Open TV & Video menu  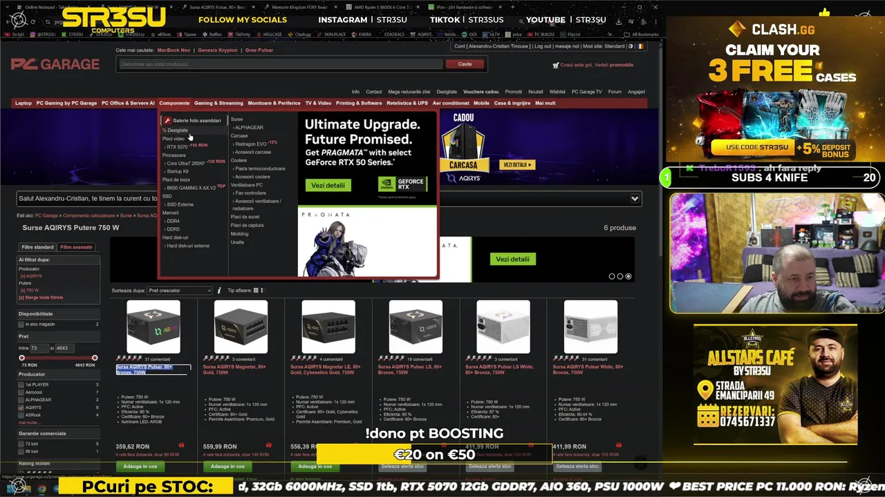[x=319, y=103]
